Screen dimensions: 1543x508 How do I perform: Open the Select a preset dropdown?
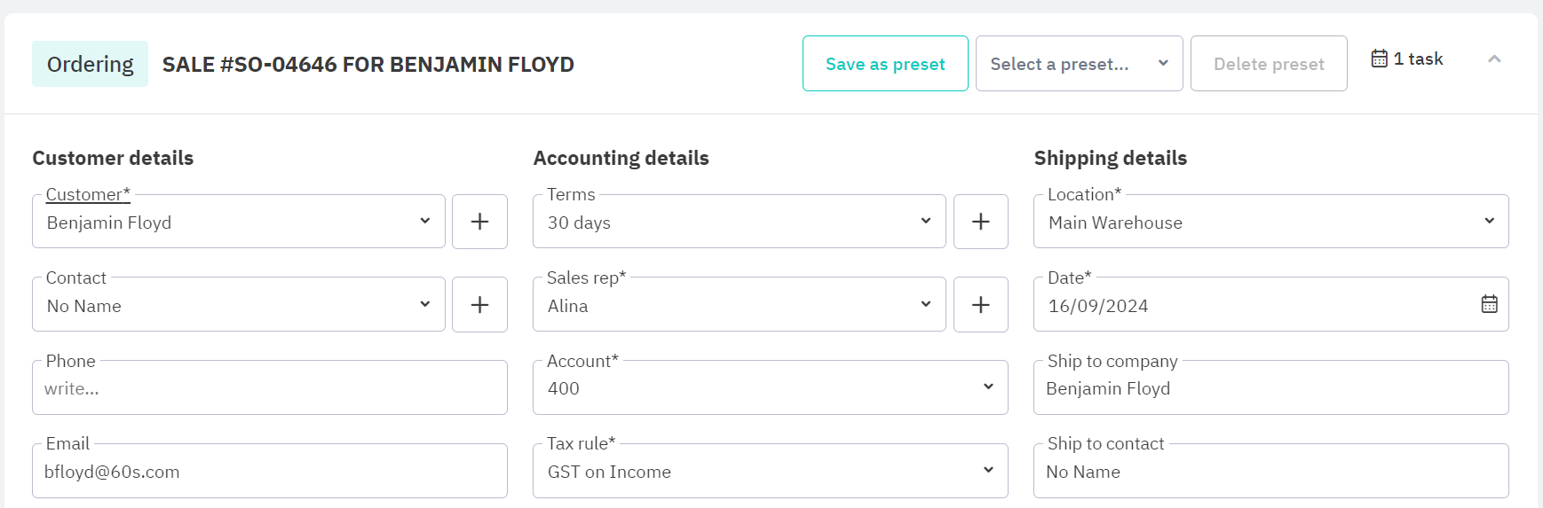1079,64
